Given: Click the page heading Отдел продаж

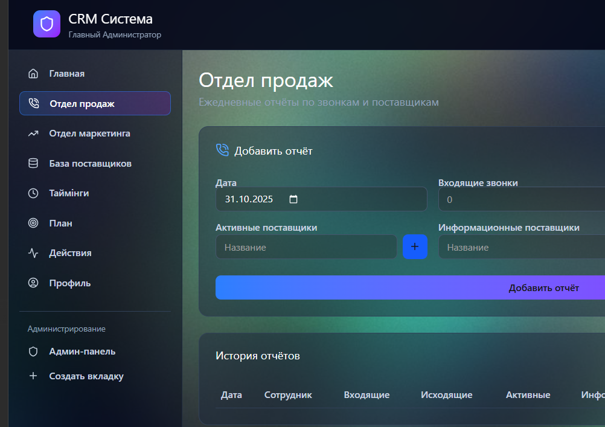Looking at the screenshot, I should coord(266,81).
